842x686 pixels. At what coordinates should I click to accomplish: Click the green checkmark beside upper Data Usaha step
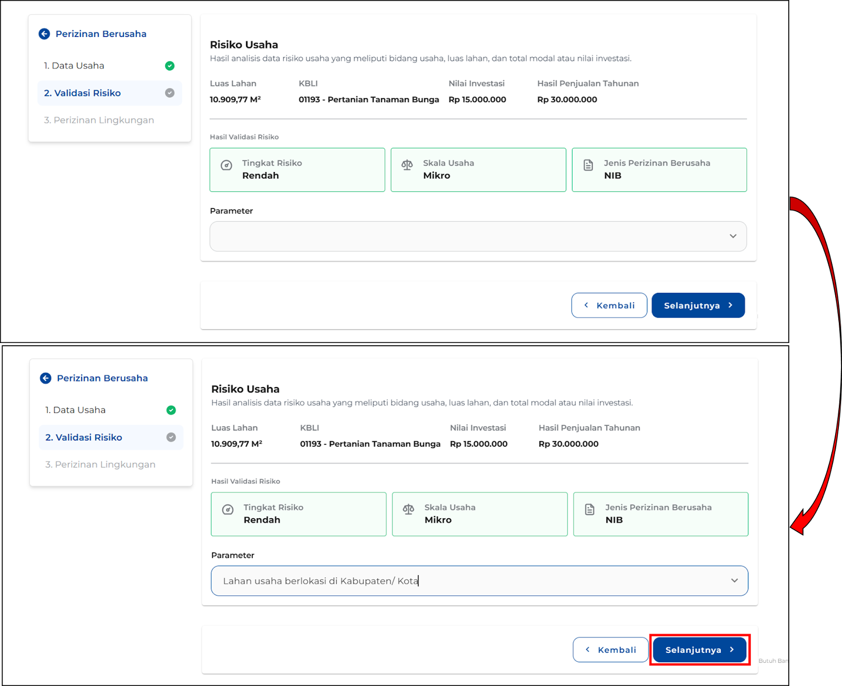[169, 66]
